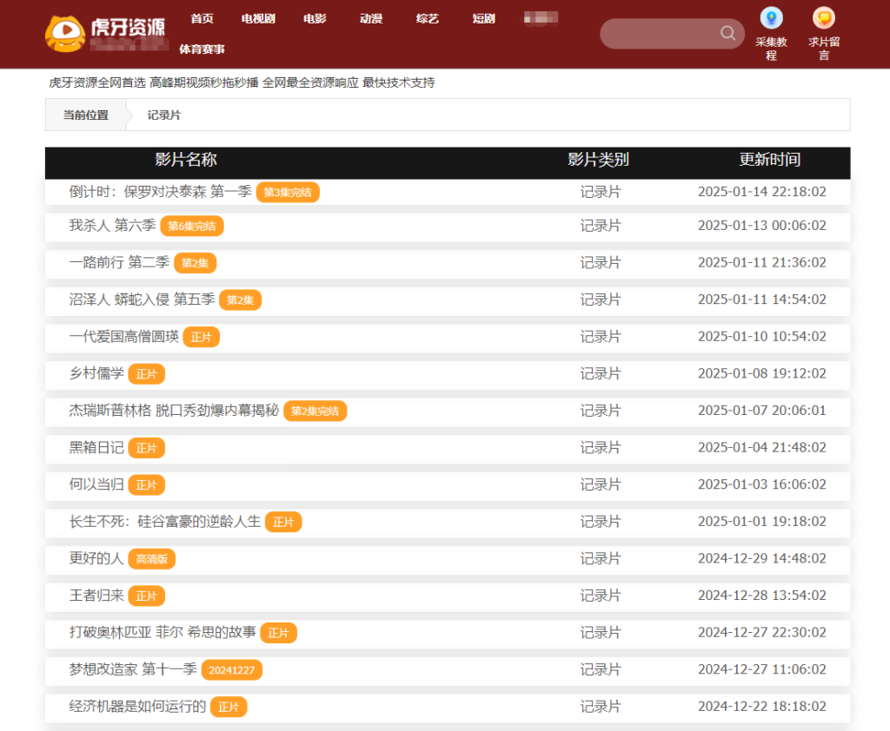This screenshot has height=731, width=890.
Task: Click the 第6集完结 badge
Action: coord(192,227)
